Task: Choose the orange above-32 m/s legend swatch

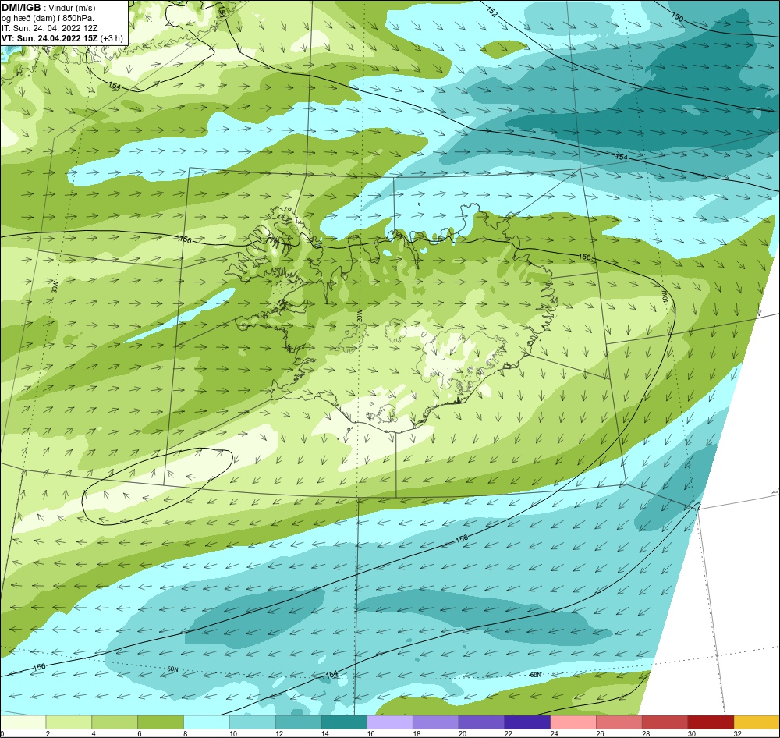Action: 757,722
